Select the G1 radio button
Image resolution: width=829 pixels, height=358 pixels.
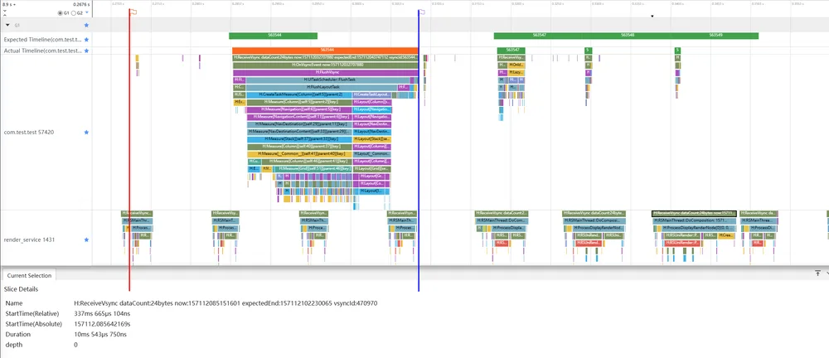point(61,12)
